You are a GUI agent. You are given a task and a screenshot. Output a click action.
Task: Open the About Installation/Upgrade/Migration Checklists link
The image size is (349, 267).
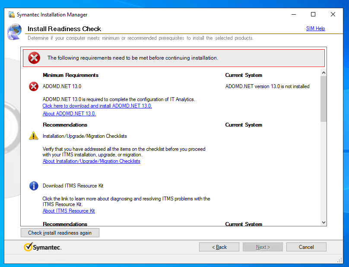[91, 161]
